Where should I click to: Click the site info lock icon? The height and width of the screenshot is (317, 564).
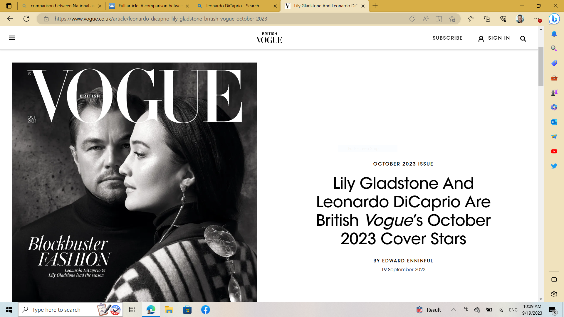pyautogui.click(x=46, y=19)
